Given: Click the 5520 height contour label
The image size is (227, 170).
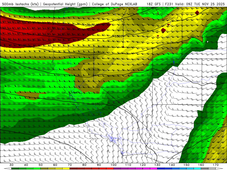Looking at the screenshot, I should [x=118, y=36].
